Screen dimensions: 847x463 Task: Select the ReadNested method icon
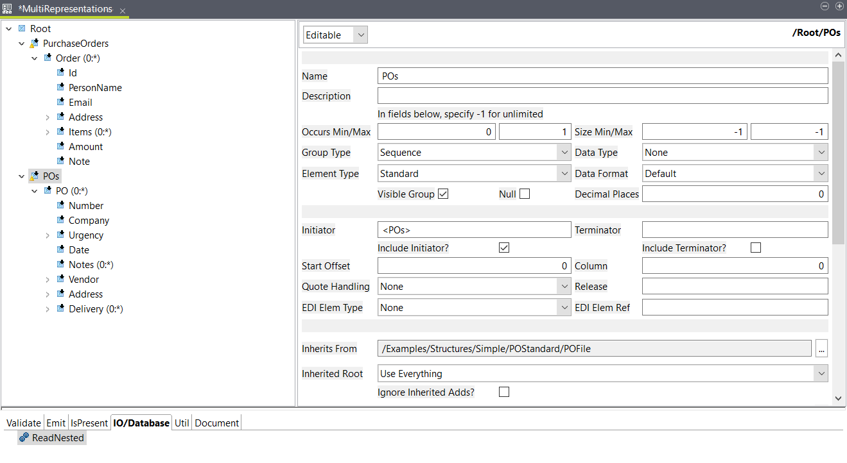tap(24, 437)
